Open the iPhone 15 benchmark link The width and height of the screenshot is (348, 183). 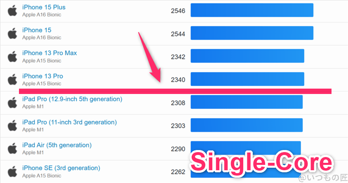pyautogui.click(x=37, y=30)
